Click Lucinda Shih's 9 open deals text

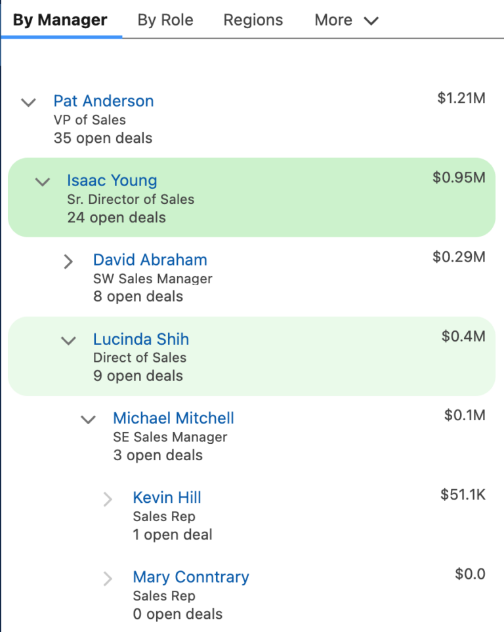tap(138, 376)
